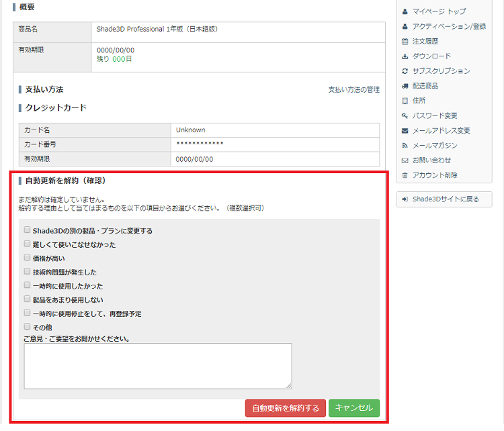Click the user icon beside マイページ トップ
The height and width of the screenshot is (431, 504).
405,11
